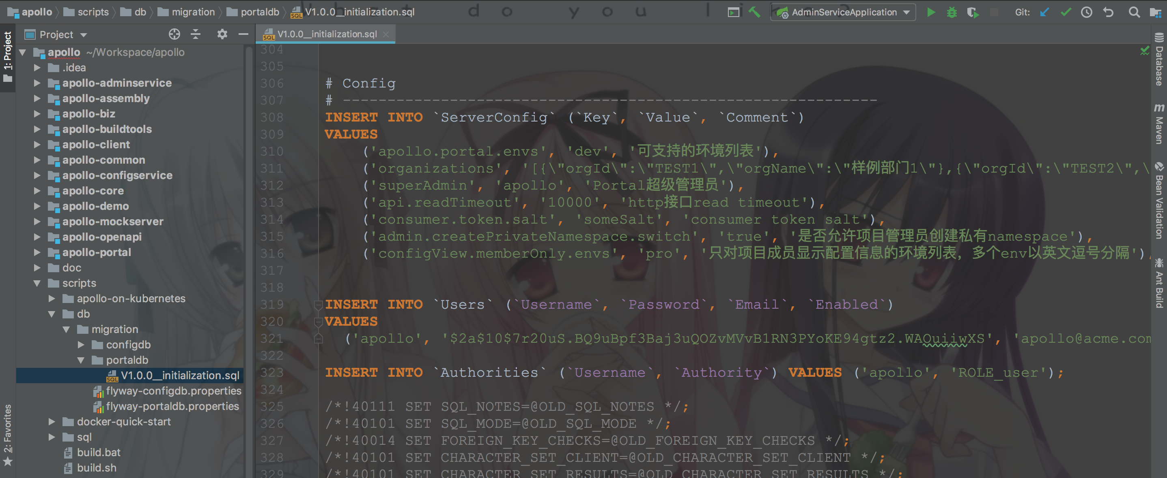Hide the Project tool window
This screenshot has width=1167, height=478.
coord(243,34)
